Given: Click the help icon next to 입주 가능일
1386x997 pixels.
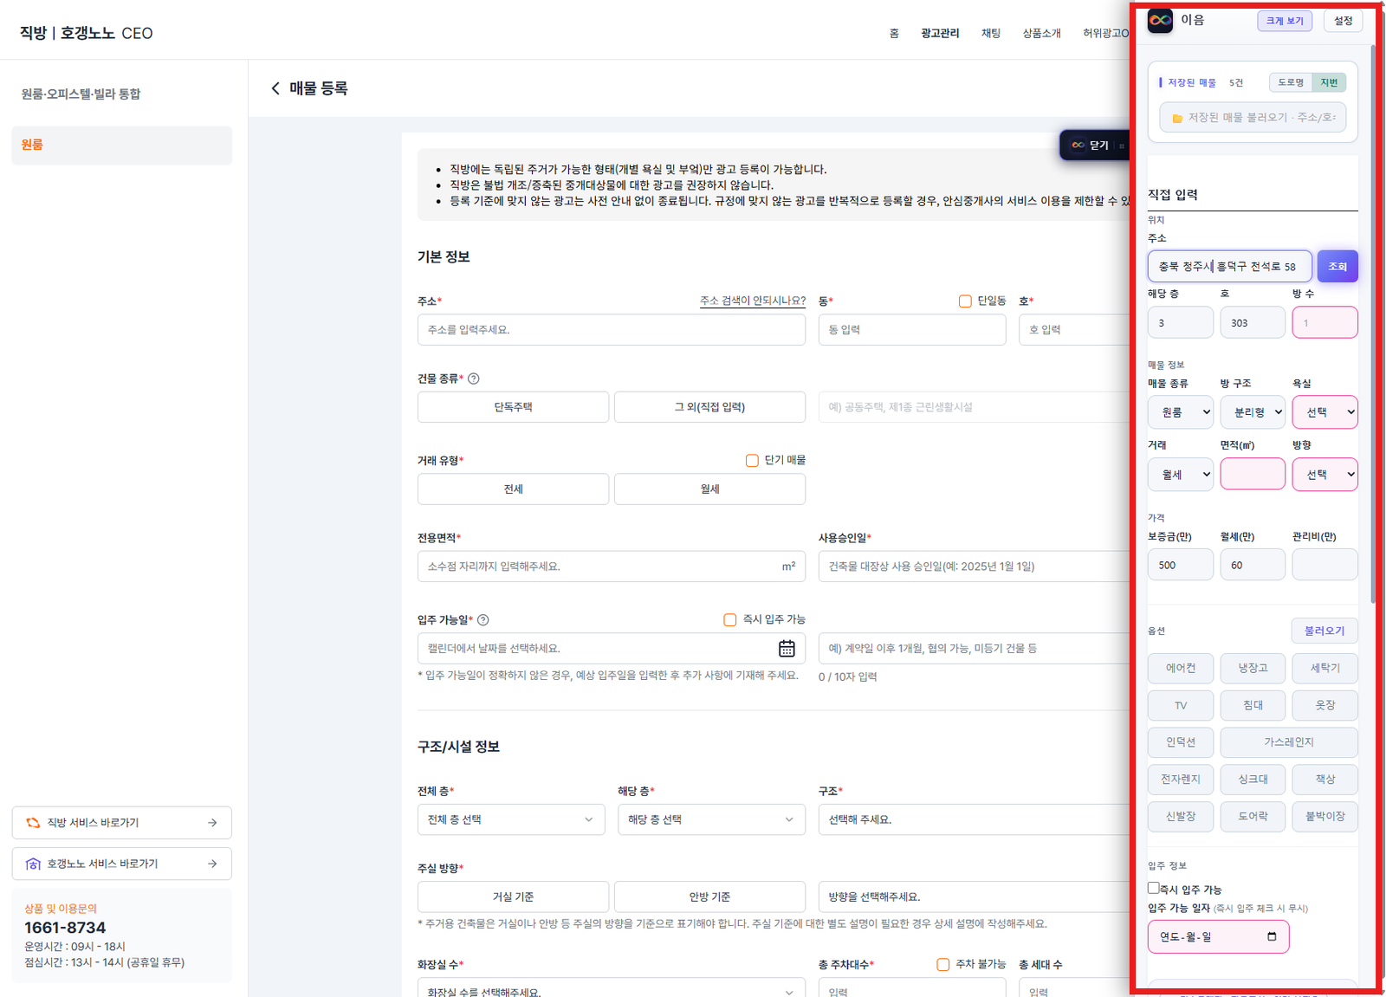Looking at the screenshot, I should (x=483, y=619).
